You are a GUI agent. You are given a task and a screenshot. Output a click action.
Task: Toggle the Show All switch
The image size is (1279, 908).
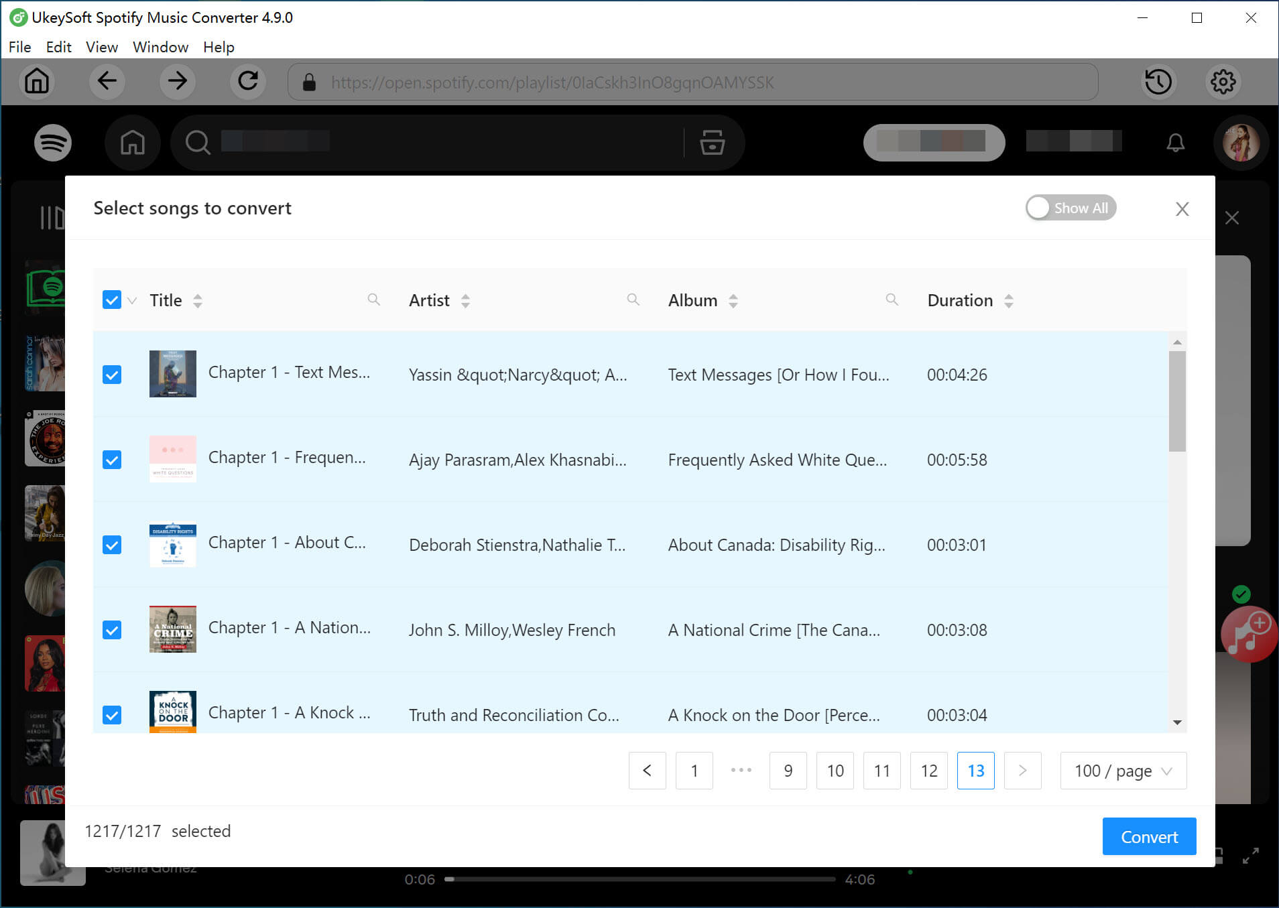click(x=1071, y=208)
